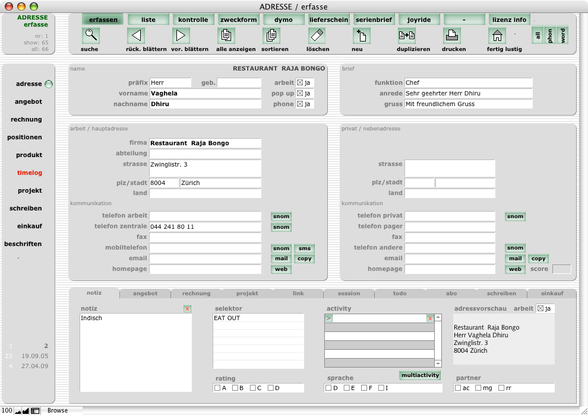The image size is (588, 415).
Task: Click the sms button beside mobiltelefon
Action: click(x=304, y=248)
